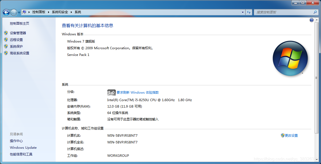Click 没有可用于此显示器的笔或触控输入 text
Viewport: 321px width, 164px height.
tap(133, 119)
